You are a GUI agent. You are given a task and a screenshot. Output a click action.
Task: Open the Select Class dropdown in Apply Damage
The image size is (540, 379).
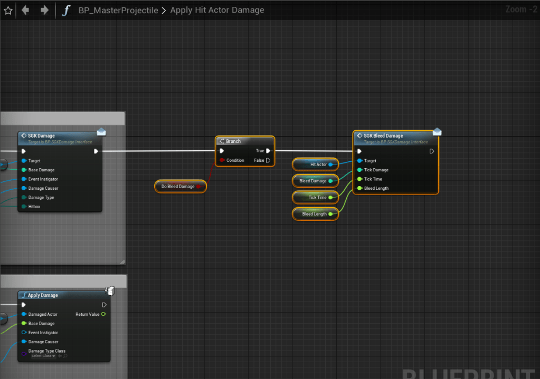(43, 356)
